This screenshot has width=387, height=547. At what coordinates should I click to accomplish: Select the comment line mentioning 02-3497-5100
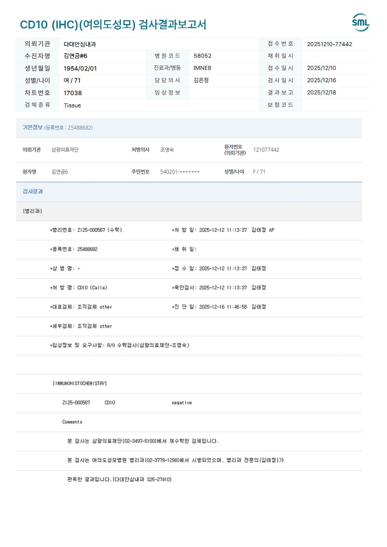point(143,441)
